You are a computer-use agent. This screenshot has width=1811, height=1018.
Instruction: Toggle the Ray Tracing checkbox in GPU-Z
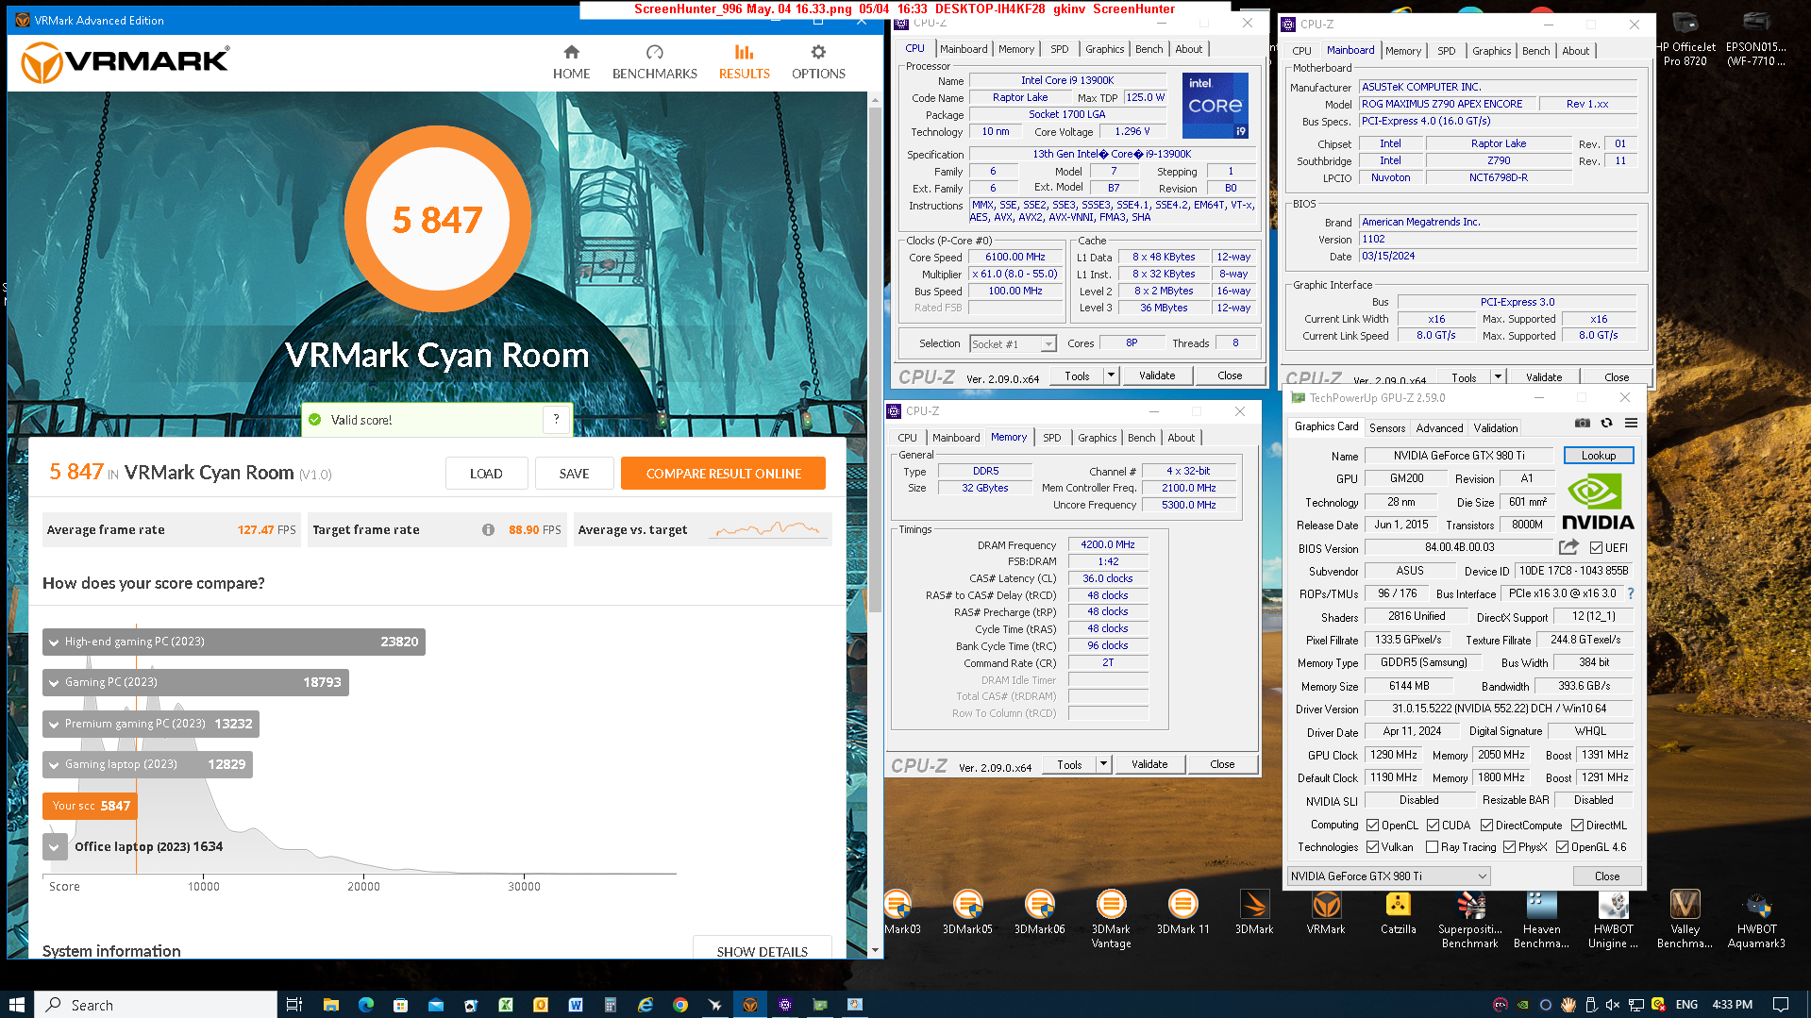1433,847
